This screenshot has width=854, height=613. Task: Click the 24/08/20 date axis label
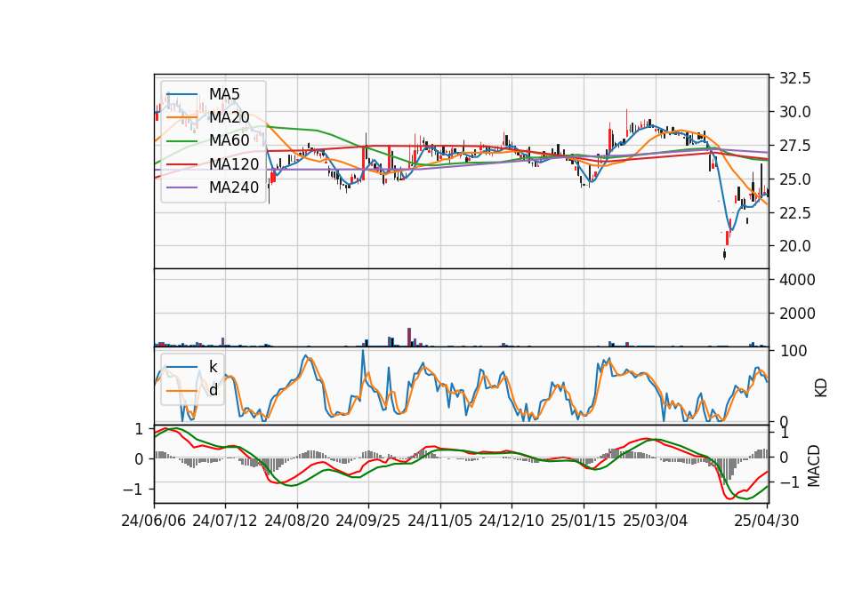coord(297,521)
